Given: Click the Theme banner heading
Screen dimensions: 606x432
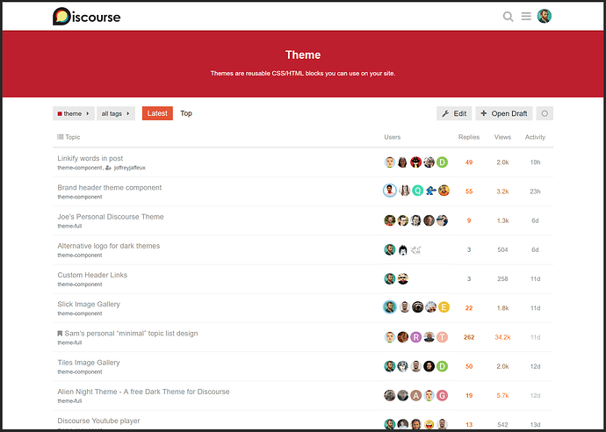Looking at the screenshot, I should 303,54.
